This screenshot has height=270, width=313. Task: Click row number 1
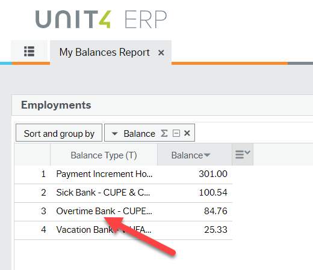click(43, 174)
